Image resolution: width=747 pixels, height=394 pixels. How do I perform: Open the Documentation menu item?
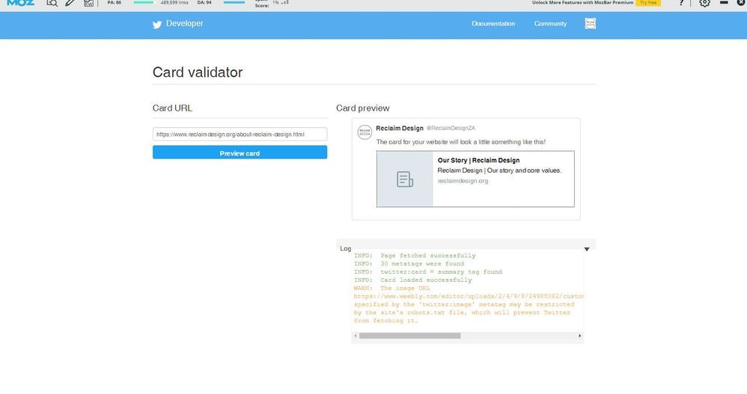[x=493, y=24]
